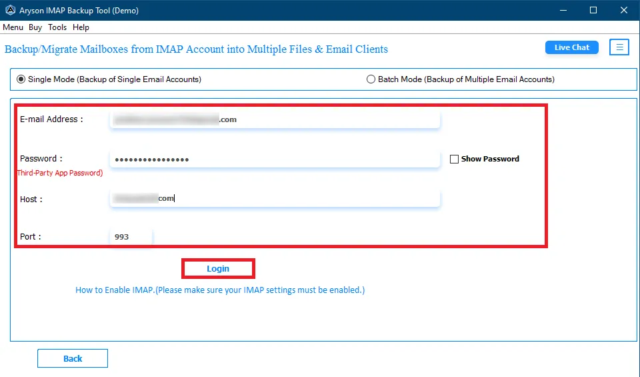Select Batch Mode radio button
The height and width of the screenshot is (377, 640).
(x=371, y=79)
